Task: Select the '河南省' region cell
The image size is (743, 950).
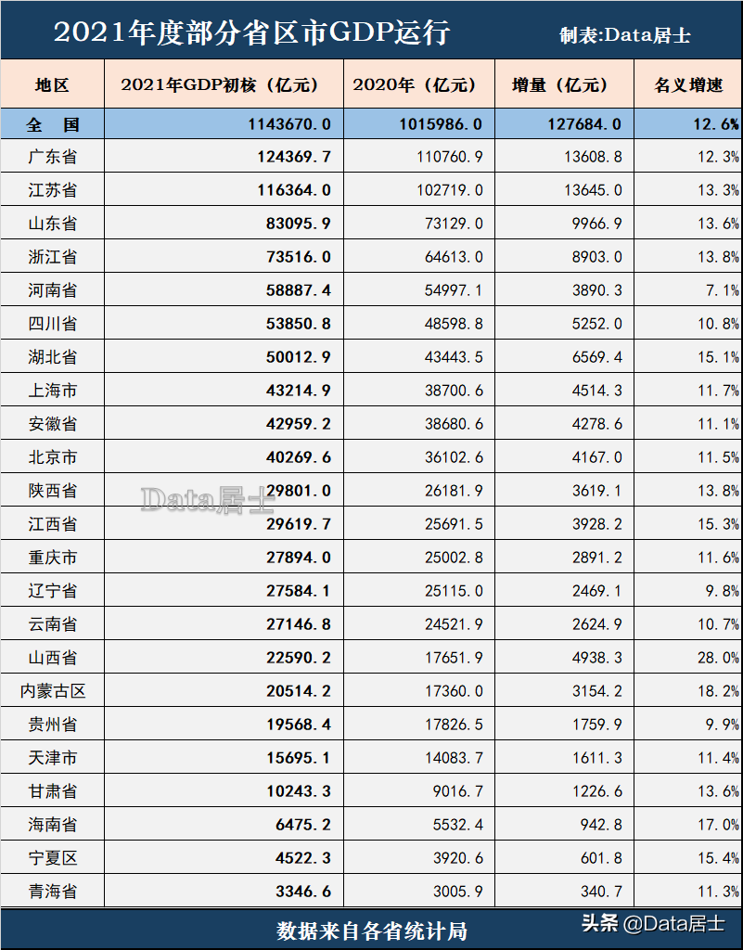Action: [x=53, y=290]
